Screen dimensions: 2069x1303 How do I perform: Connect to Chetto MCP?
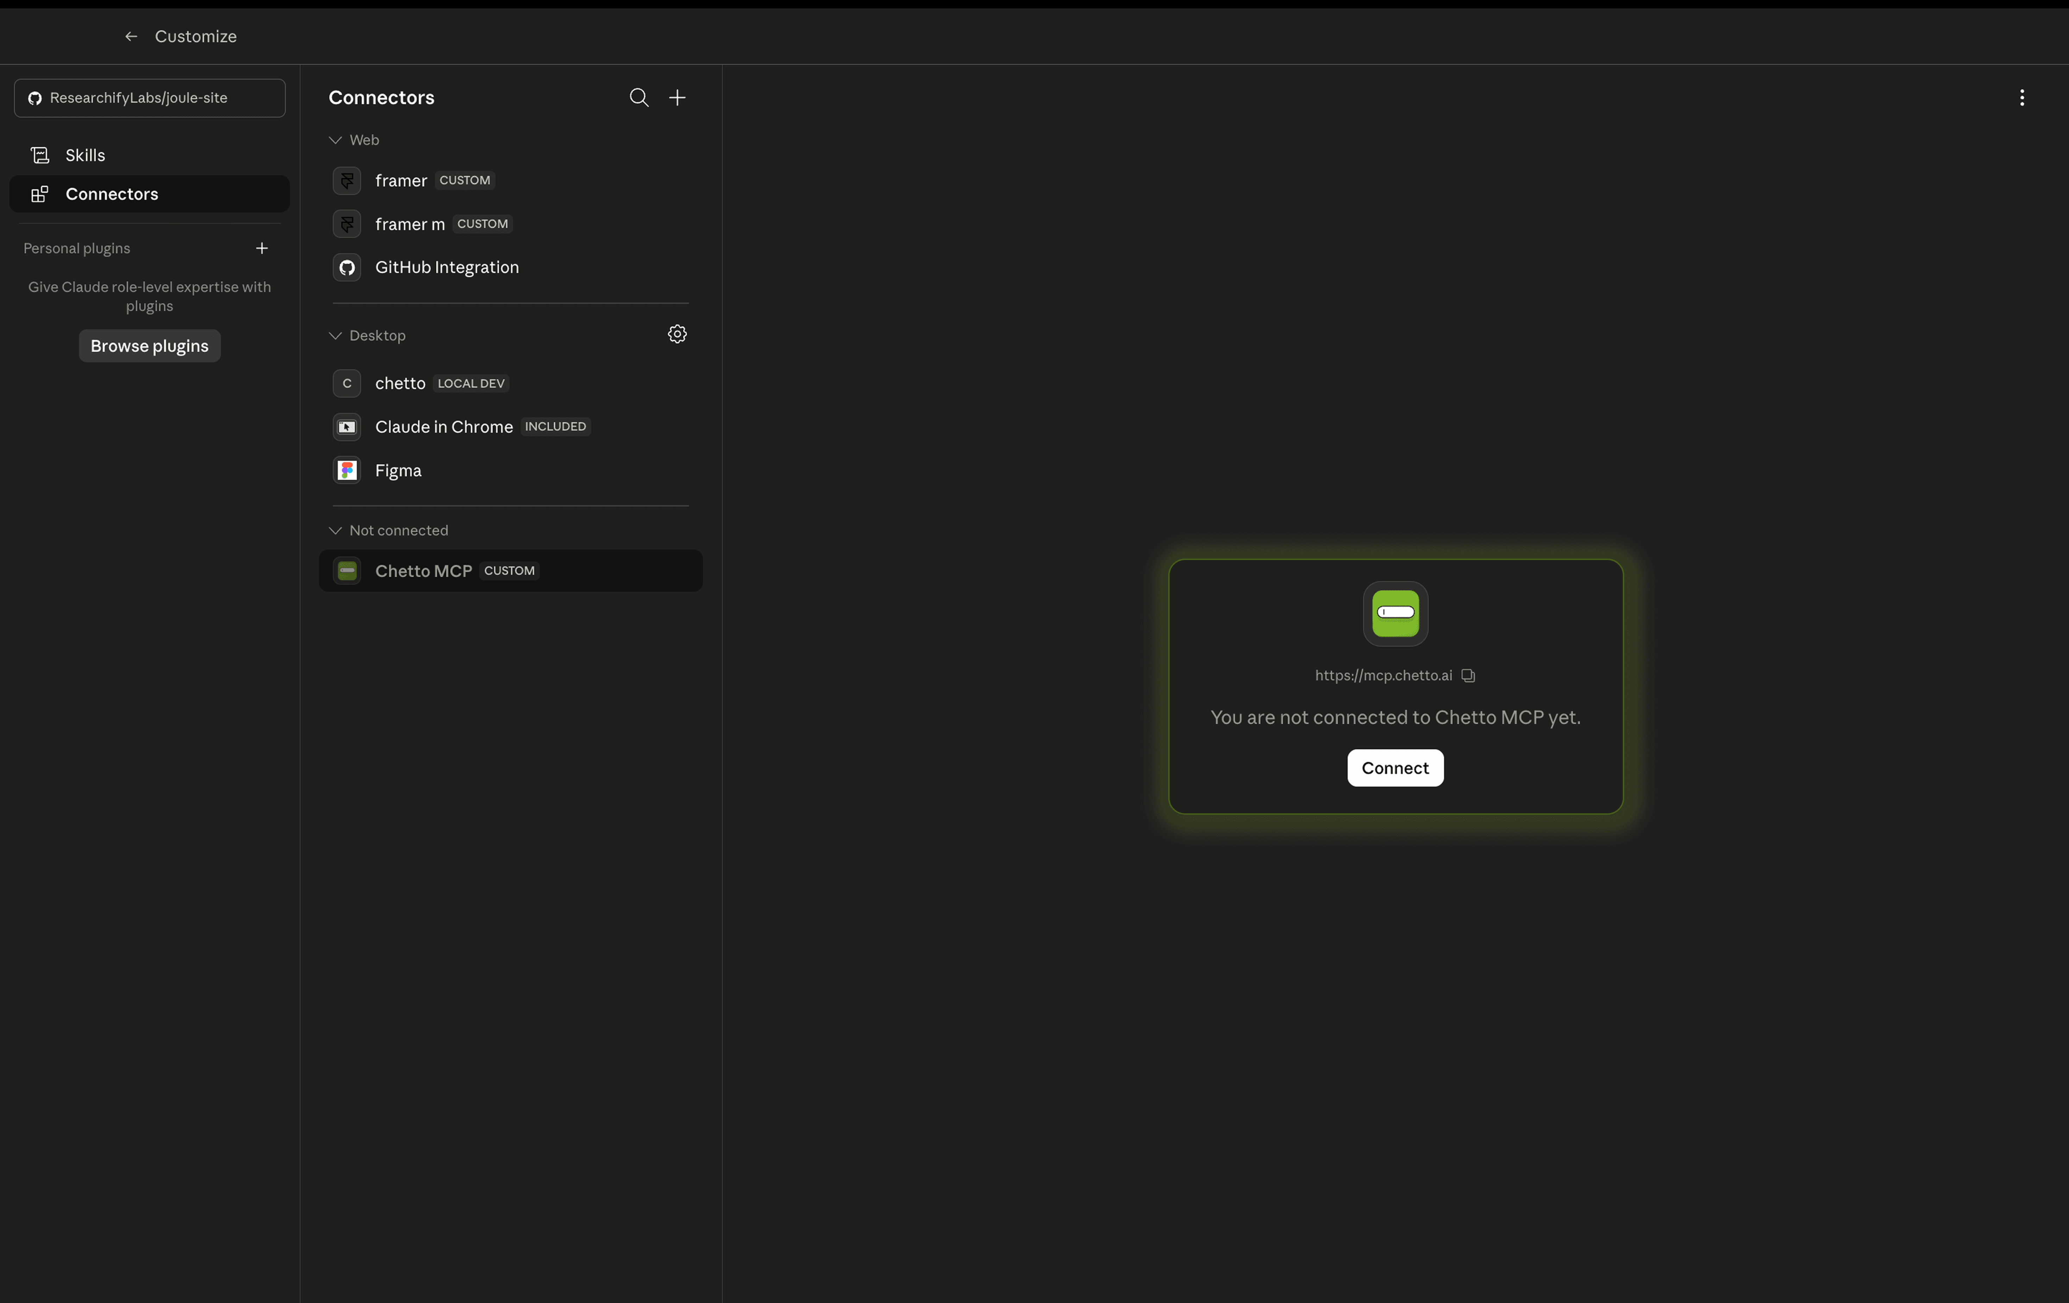[1396, 768]
